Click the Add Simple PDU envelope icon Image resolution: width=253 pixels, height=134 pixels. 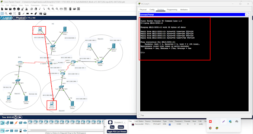coord(41,13)
